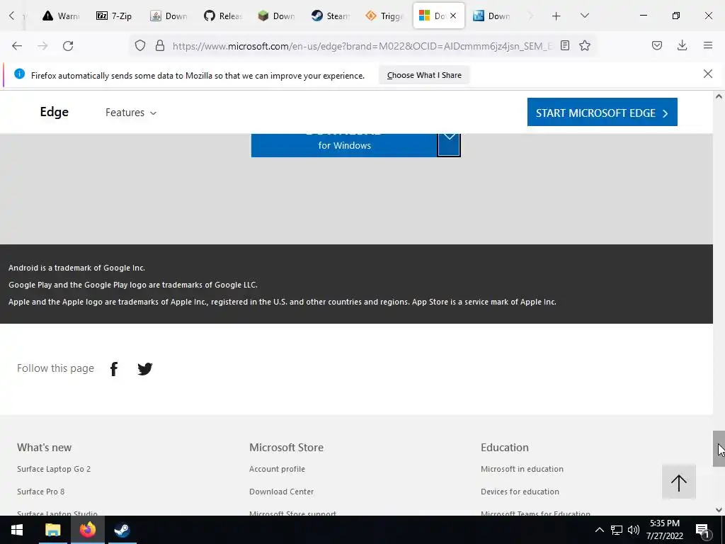Open the Surface Pro 8 link
725x544 pixels.
point(40,492)
